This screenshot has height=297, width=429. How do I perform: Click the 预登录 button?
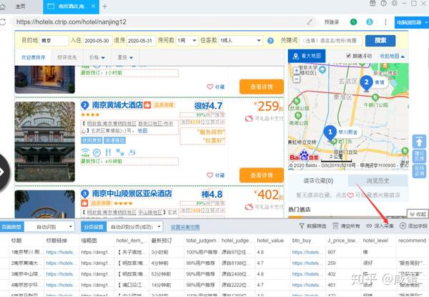(332, 22)
